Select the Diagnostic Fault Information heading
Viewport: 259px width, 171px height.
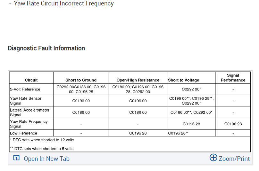pos(46,48)
